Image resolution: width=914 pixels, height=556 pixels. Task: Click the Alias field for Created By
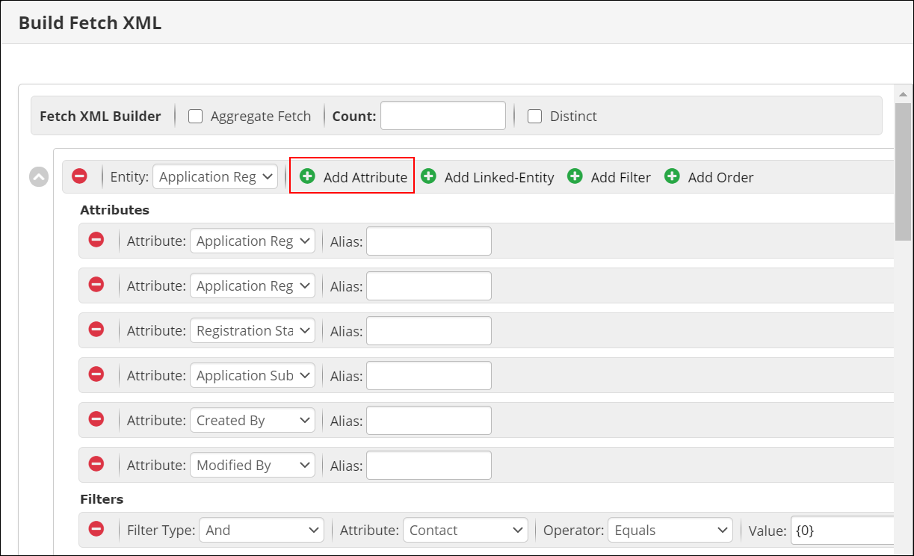[428, 421]
